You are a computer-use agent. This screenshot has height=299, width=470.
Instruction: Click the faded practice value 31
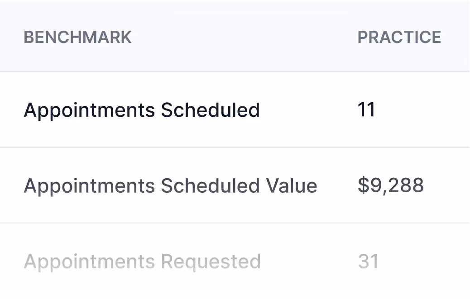pos(368,261)
